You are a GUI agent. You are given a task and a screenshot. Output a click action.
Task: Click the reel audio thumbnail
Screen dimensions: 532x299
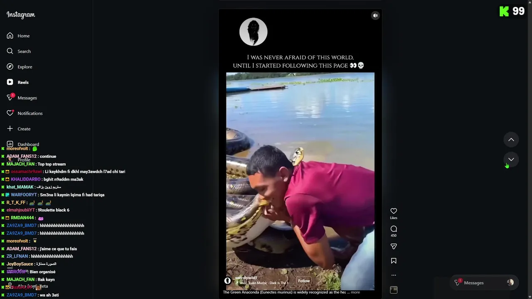[394, 290]
